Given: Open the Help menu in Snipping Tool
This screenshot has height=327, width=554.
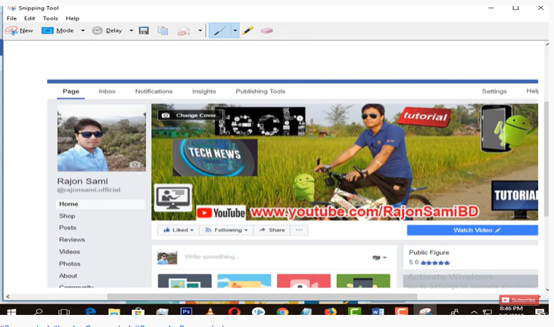Looking at the screenshot, I should pos(73,18).
